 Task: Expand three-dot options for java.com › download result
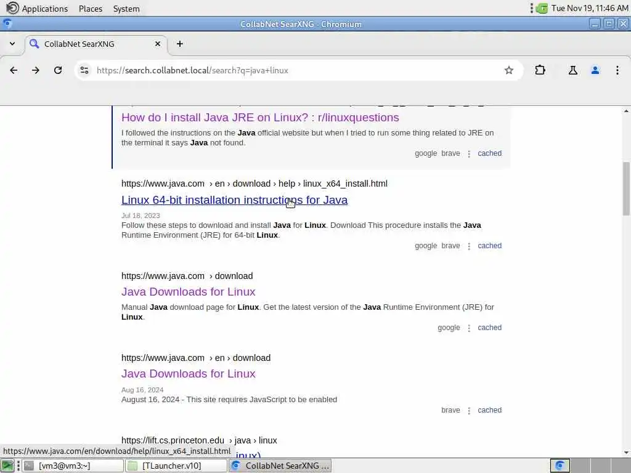coord(469,329)
